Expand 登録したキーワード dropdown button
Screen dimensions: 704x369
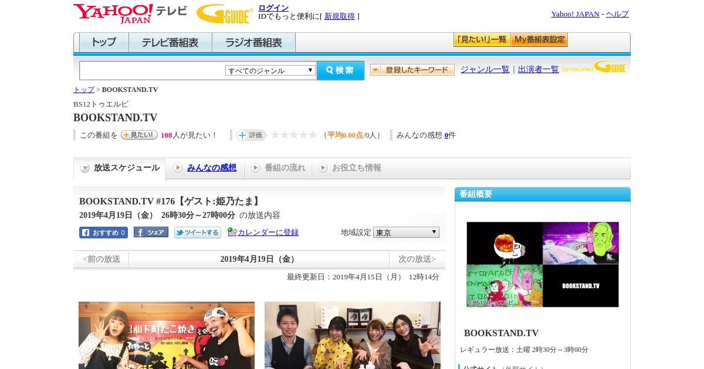click(412, 70)
